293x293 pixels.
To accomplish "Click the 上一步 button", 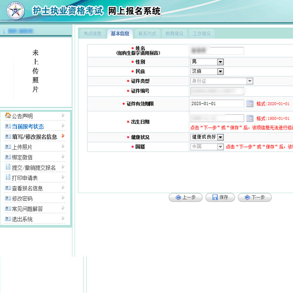I will point(186,197).
